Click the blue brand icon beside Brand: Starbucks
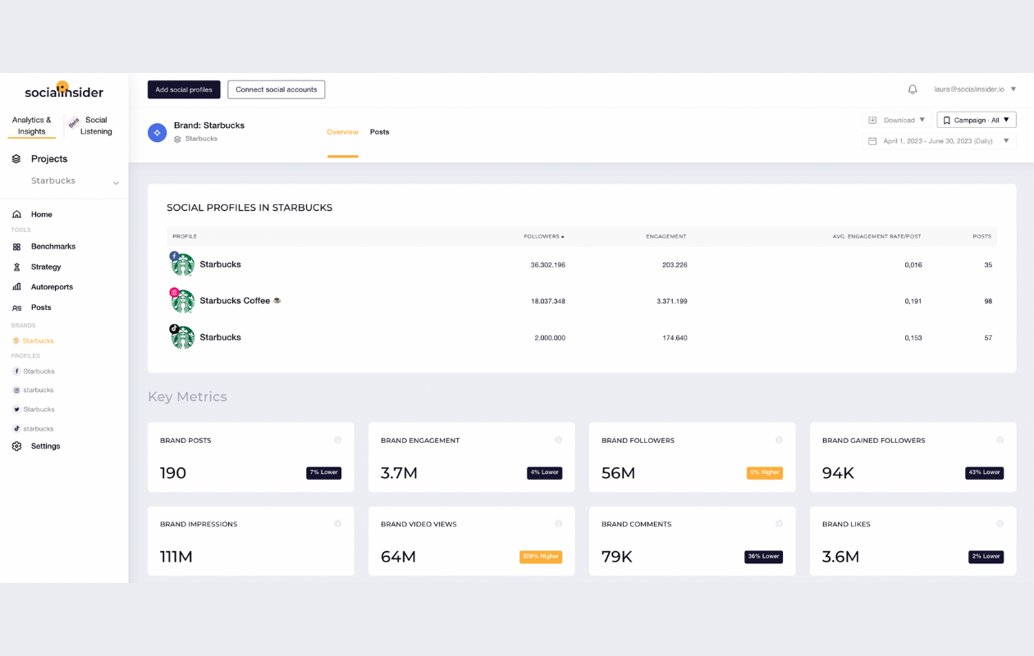The image size is (1034, 656). pyautogui.click(x=157, y=132)
